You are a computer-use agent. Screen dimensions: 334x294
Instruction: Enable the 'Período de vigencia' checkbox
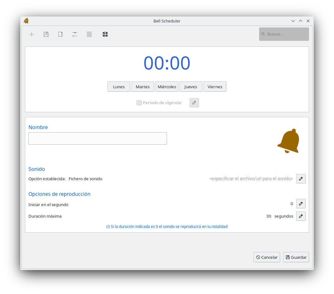pyautogui.click(x=139, y=103)
